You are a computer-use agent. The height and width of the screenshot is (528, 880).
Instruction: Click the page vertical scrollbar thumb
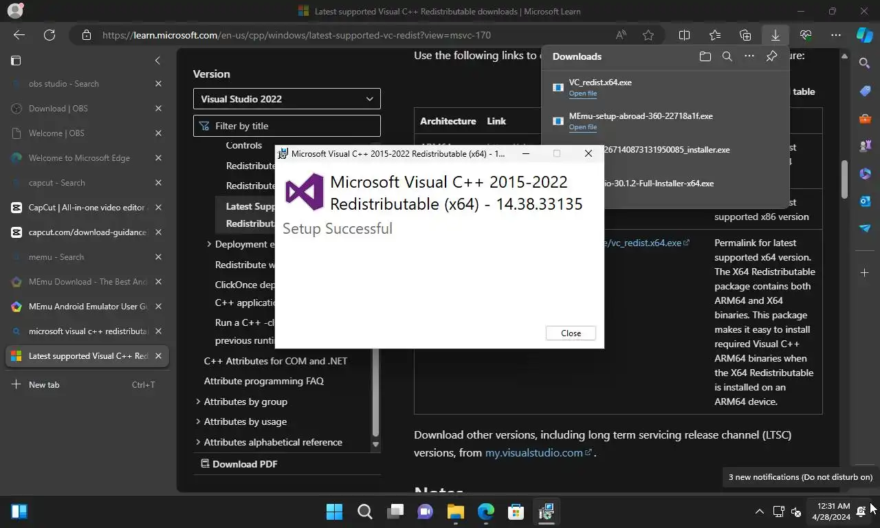point(845,179)
